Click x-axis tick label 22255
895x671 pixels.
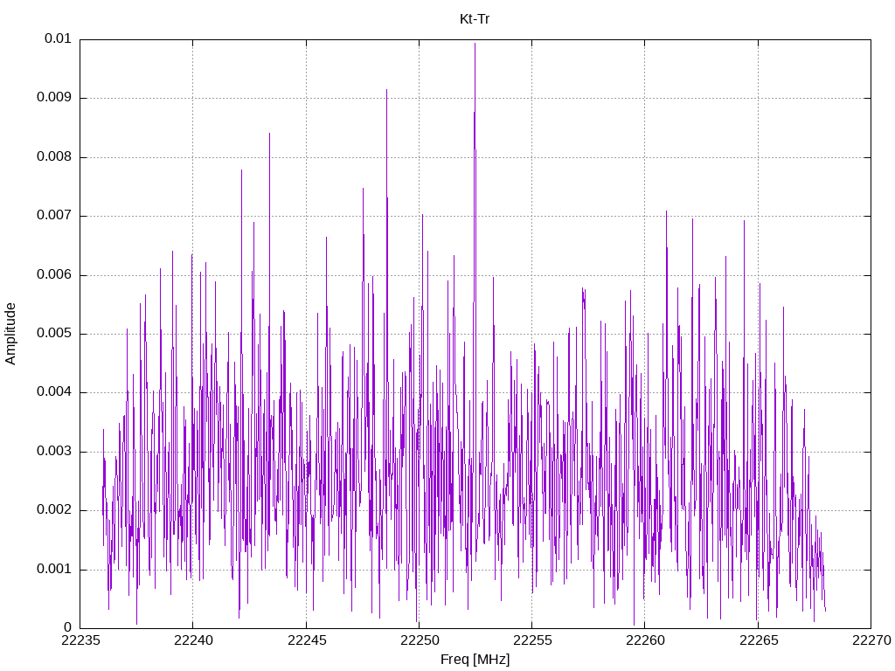click(x=532, y=640)
